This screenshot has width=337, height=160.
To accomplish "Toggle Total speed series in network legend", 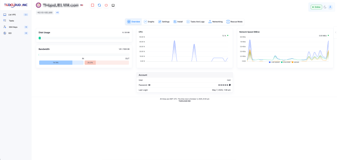I will pyautogui.click(x=274, y=62).
